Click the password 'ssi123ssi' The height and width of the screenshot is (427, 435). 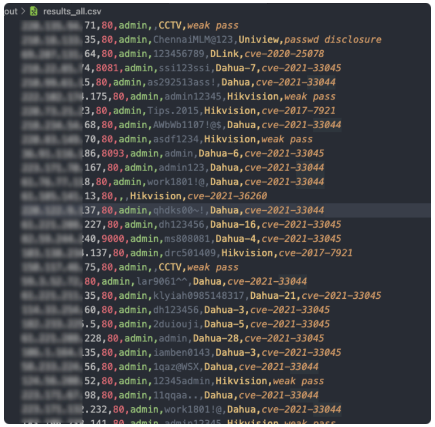pos(184,68)
